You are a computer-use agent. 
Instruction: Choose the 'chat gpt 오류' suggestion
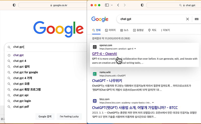[21, 84]
